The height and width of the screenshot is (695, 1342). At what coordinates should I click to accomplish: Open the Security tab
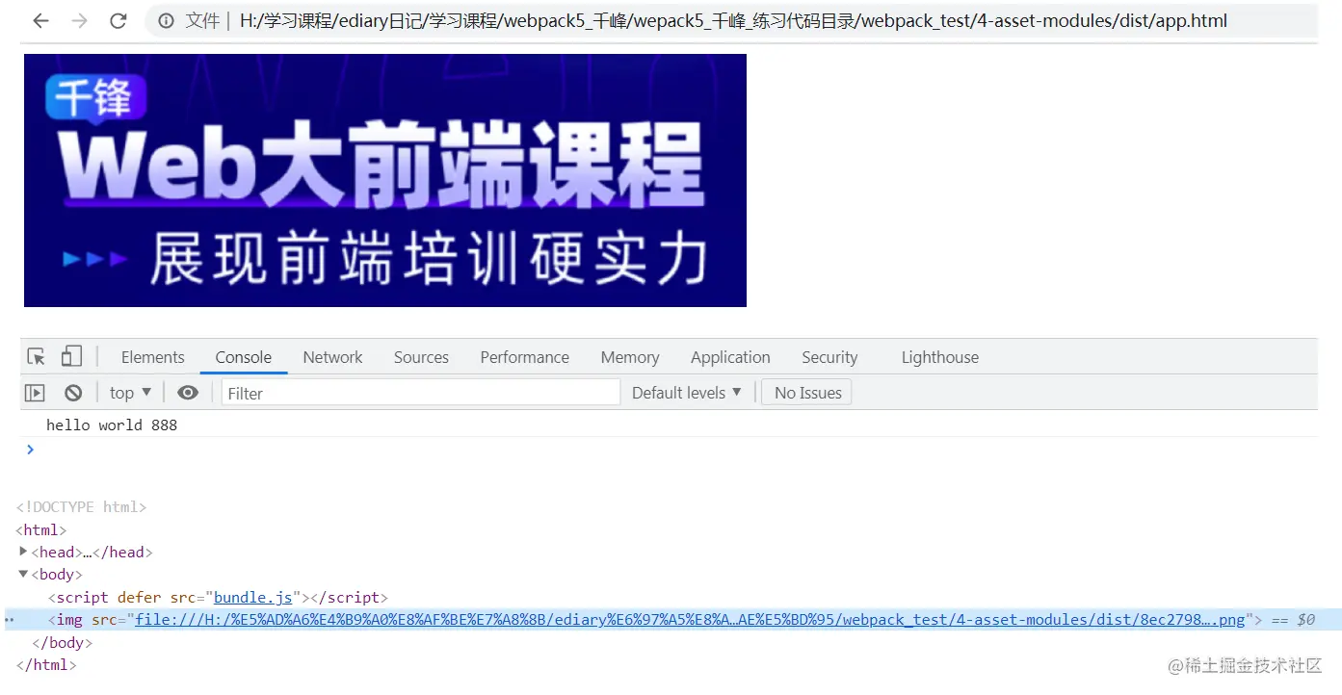[x=829, y=357]
